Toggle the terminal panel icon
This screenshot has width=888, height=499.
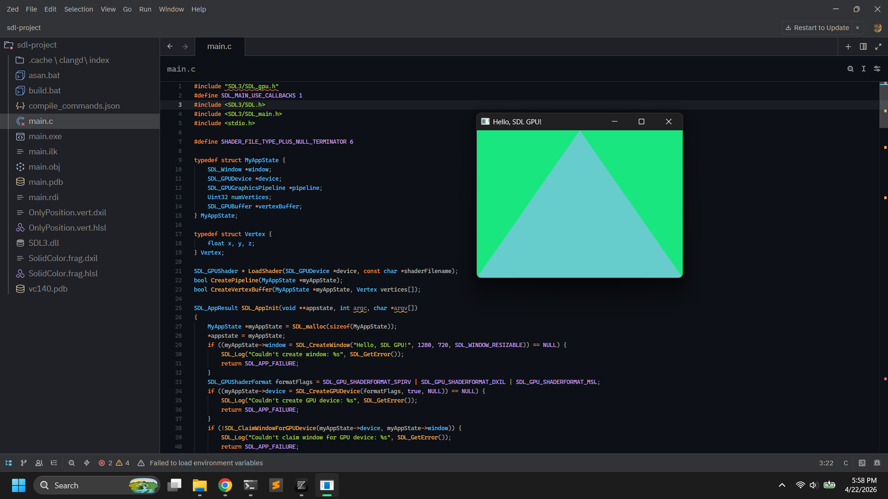pos(862,463)
